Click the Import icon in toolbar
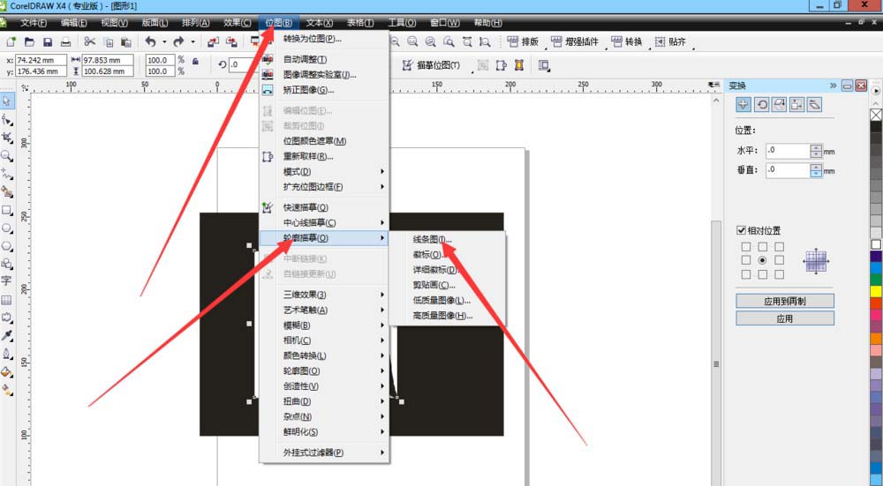Image resolution: width=883 pixels, height=486 pixels. (x=214, y=41)
